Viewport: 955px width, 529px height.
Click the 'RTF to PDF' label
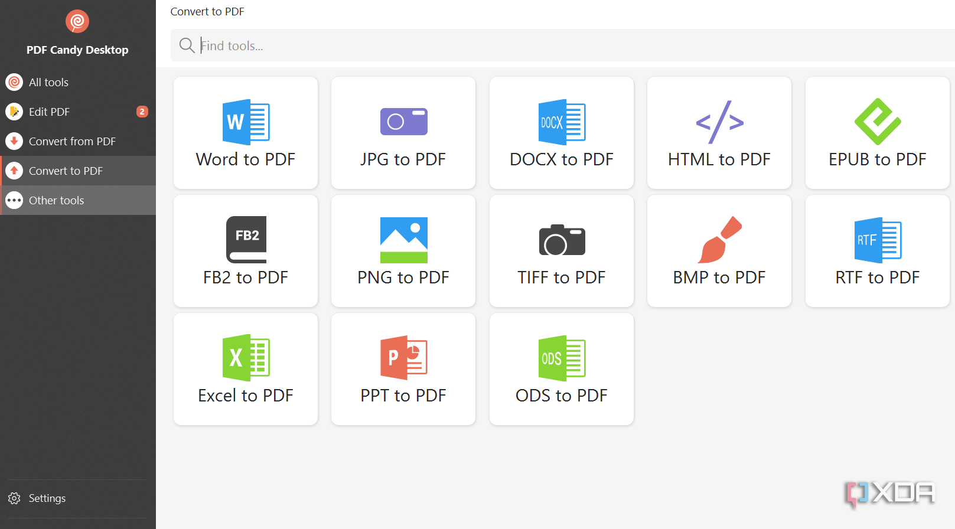point(878,277)
